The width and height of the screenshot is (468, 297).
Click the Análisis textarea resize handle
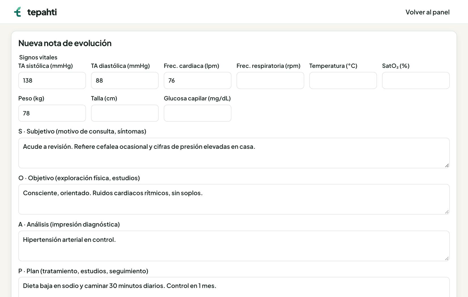pyautogui.click(x=447, y=258)
